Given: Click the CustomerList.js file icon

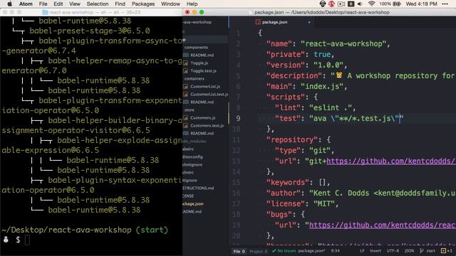Looking at the screenshot, I should [x=186, y=87].
